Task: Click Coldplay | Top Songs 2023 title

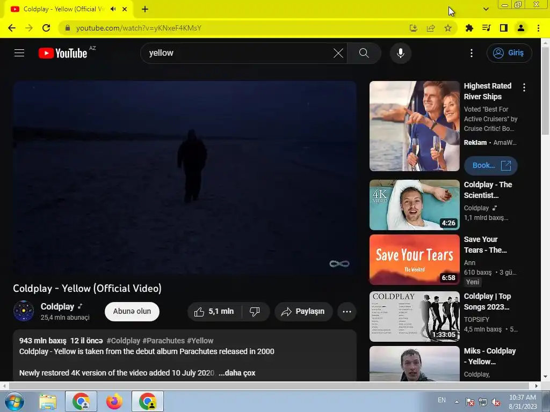Action: pos(488,301)
